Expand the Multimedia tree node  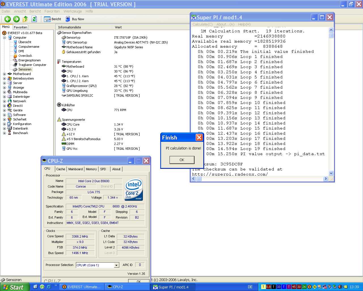pos(5,92)
